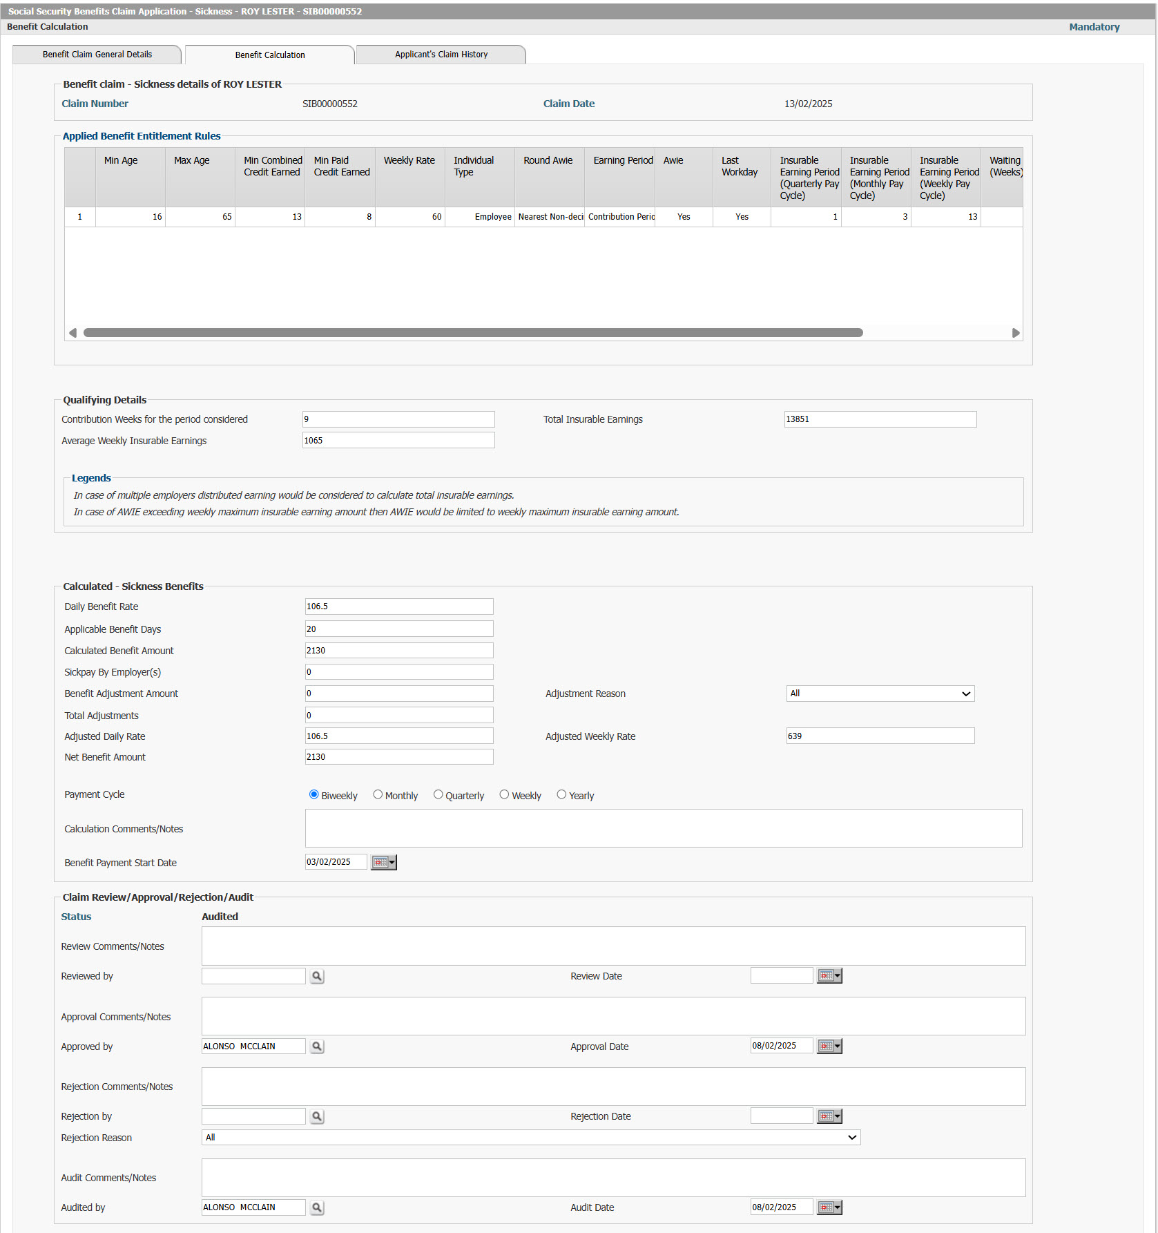Click the Adjusted Weekly Rate field
Image resolution: width=1158 pixels, height=1233 pixels.
[880, 736]
